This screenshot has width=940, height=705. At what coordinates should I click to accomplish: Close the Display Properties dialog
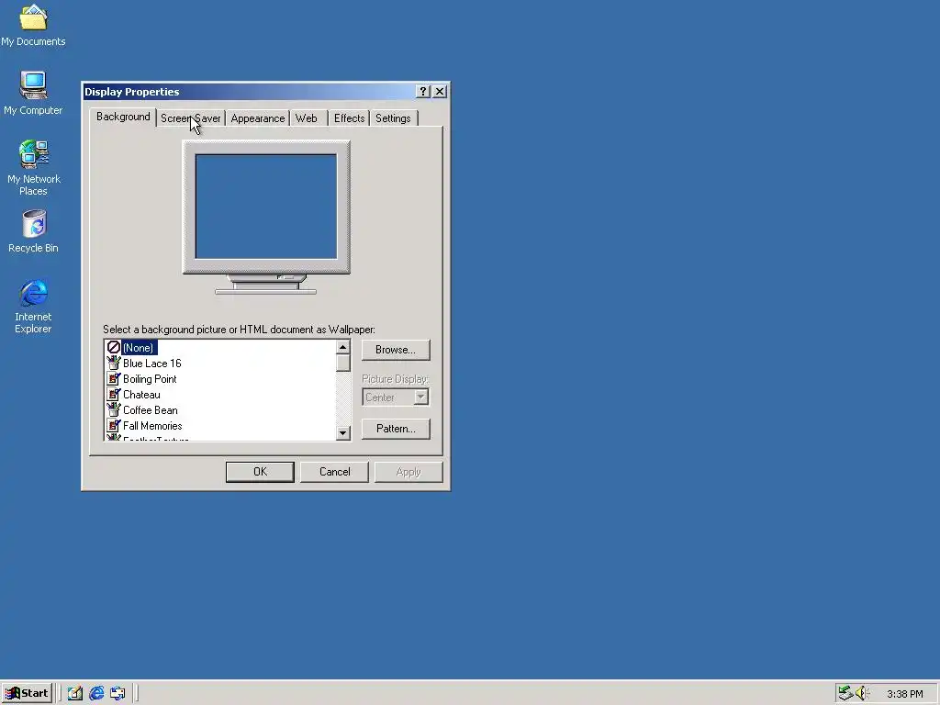tap(440, 91)
